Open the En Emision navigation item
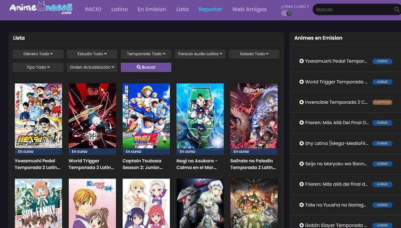 point(152,10)
